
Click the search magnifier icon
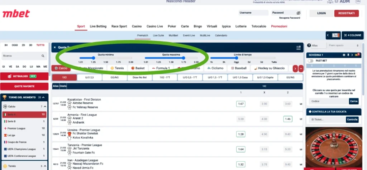(43, 56)
